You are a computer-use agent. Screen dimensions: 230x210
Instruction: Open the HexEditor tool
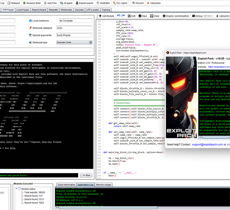point(103,3)
